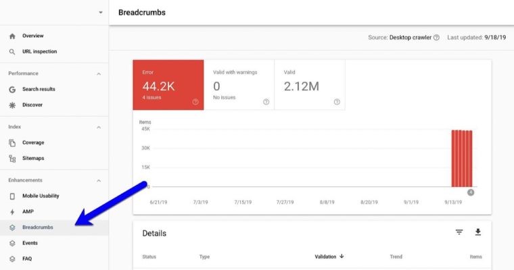Screen dimensions: 514x270
Task: Click help icon on the Error card
Action: coord(195,102)
